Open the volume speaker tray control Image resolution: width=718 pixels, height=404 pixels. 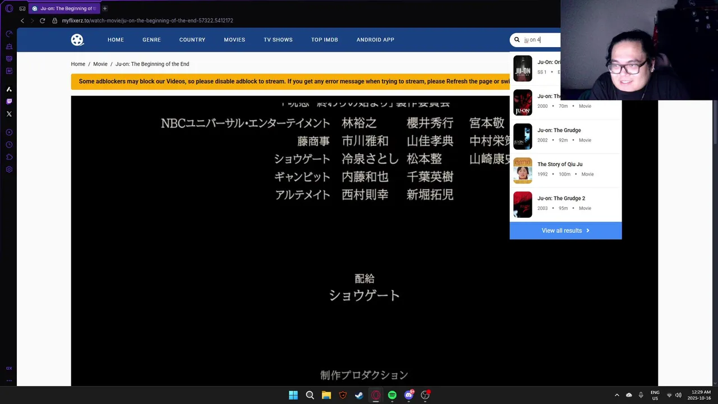coord(678,395)
